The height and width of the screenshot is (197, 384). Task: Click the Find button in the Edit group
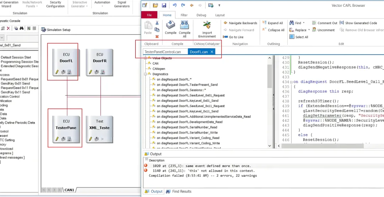[295, 23]
